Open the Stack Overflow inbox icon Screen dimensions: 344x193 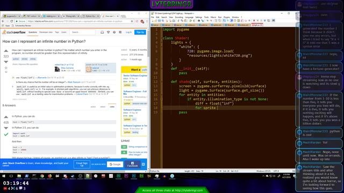(102, 32)
